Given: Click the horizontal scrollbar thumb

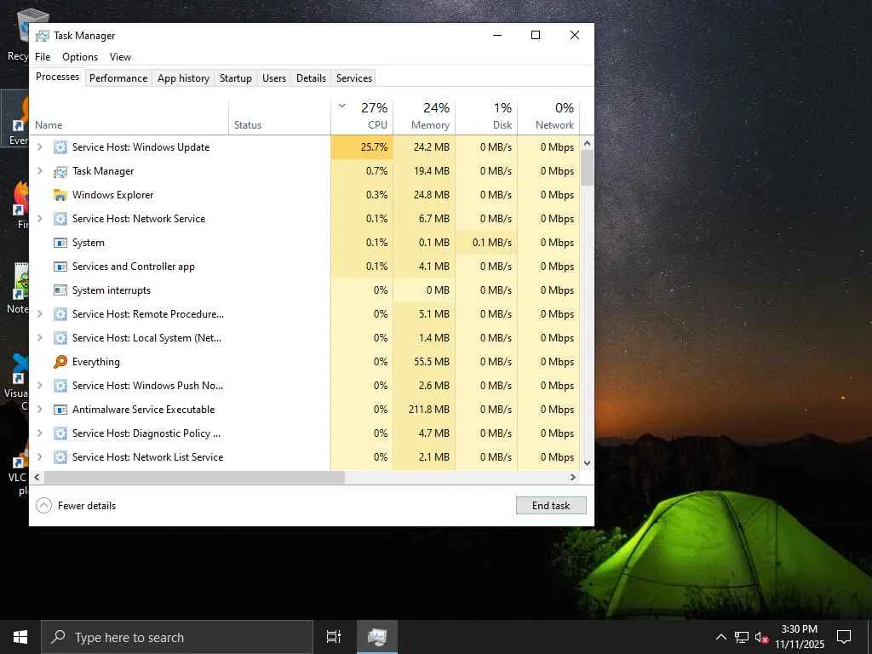Looking at the screenshot, I should pos(195,477).
